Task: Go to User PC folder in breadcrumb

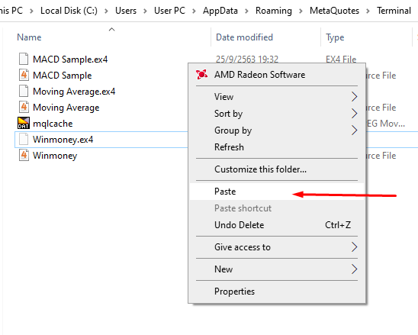Action: (x=169, y=11)
